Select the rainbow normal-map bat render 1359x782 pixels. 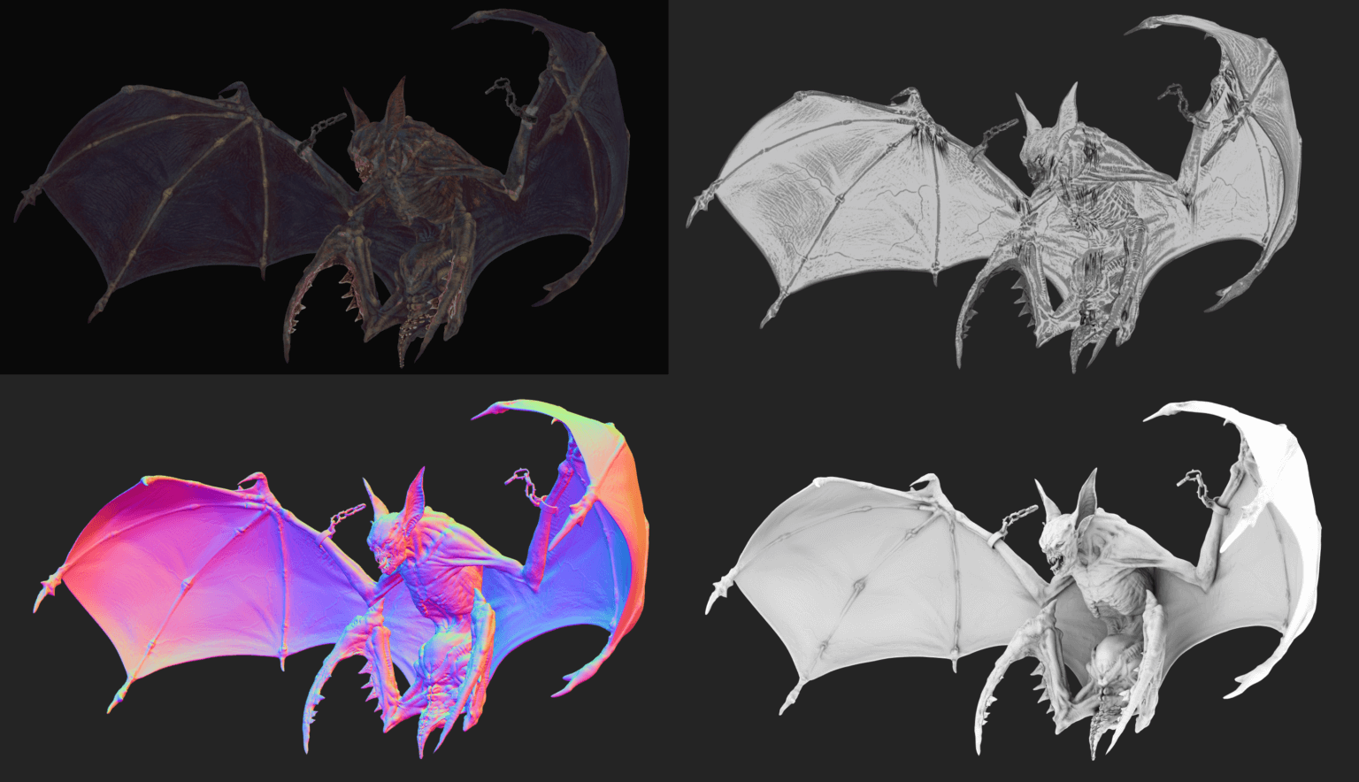pos(342,579)
